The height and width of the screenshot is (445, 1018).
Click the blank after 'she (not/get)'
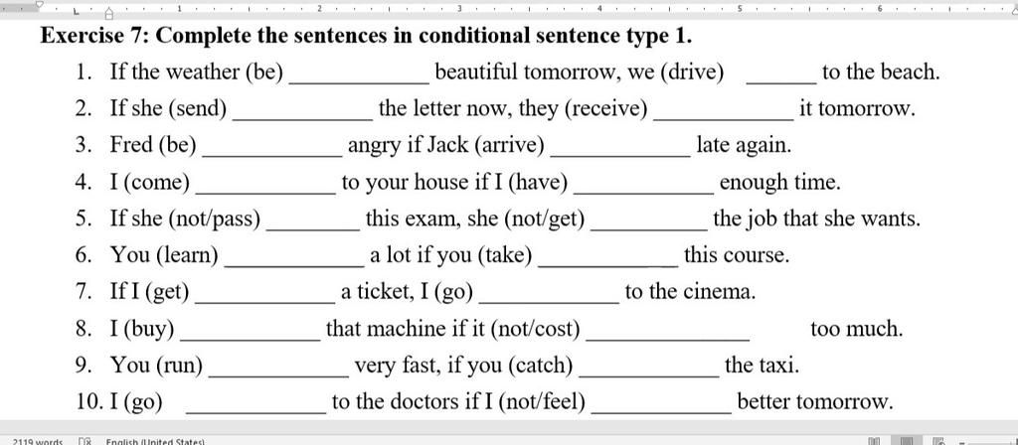(649, 223)
